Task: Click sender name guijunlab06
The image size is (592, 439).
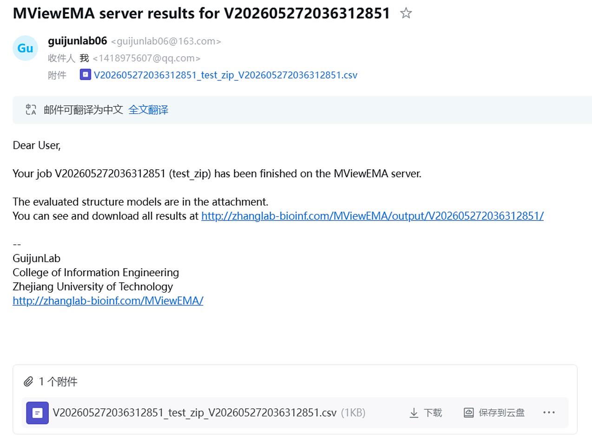Action: (77, 41)
